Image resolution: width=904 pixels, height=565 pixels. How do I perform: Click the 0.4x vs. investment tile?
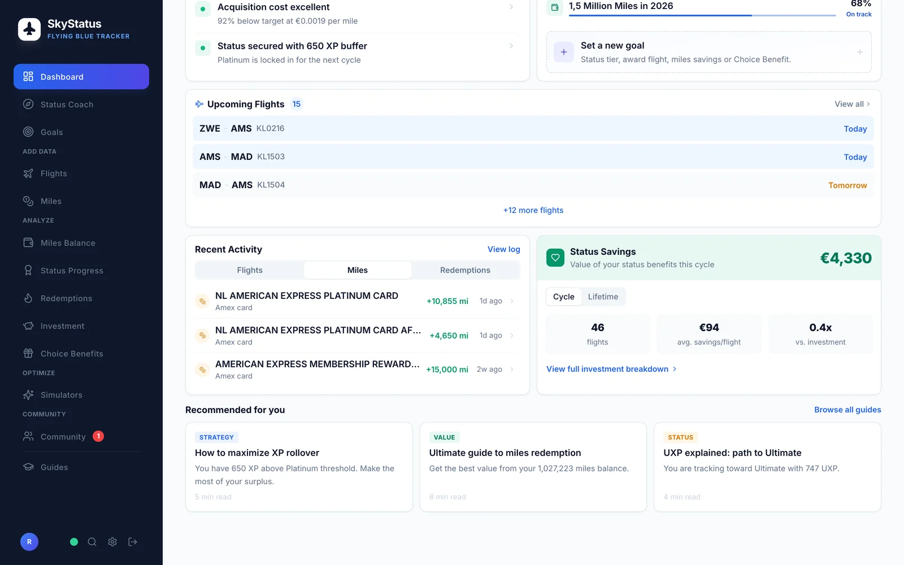pos(820,334)
